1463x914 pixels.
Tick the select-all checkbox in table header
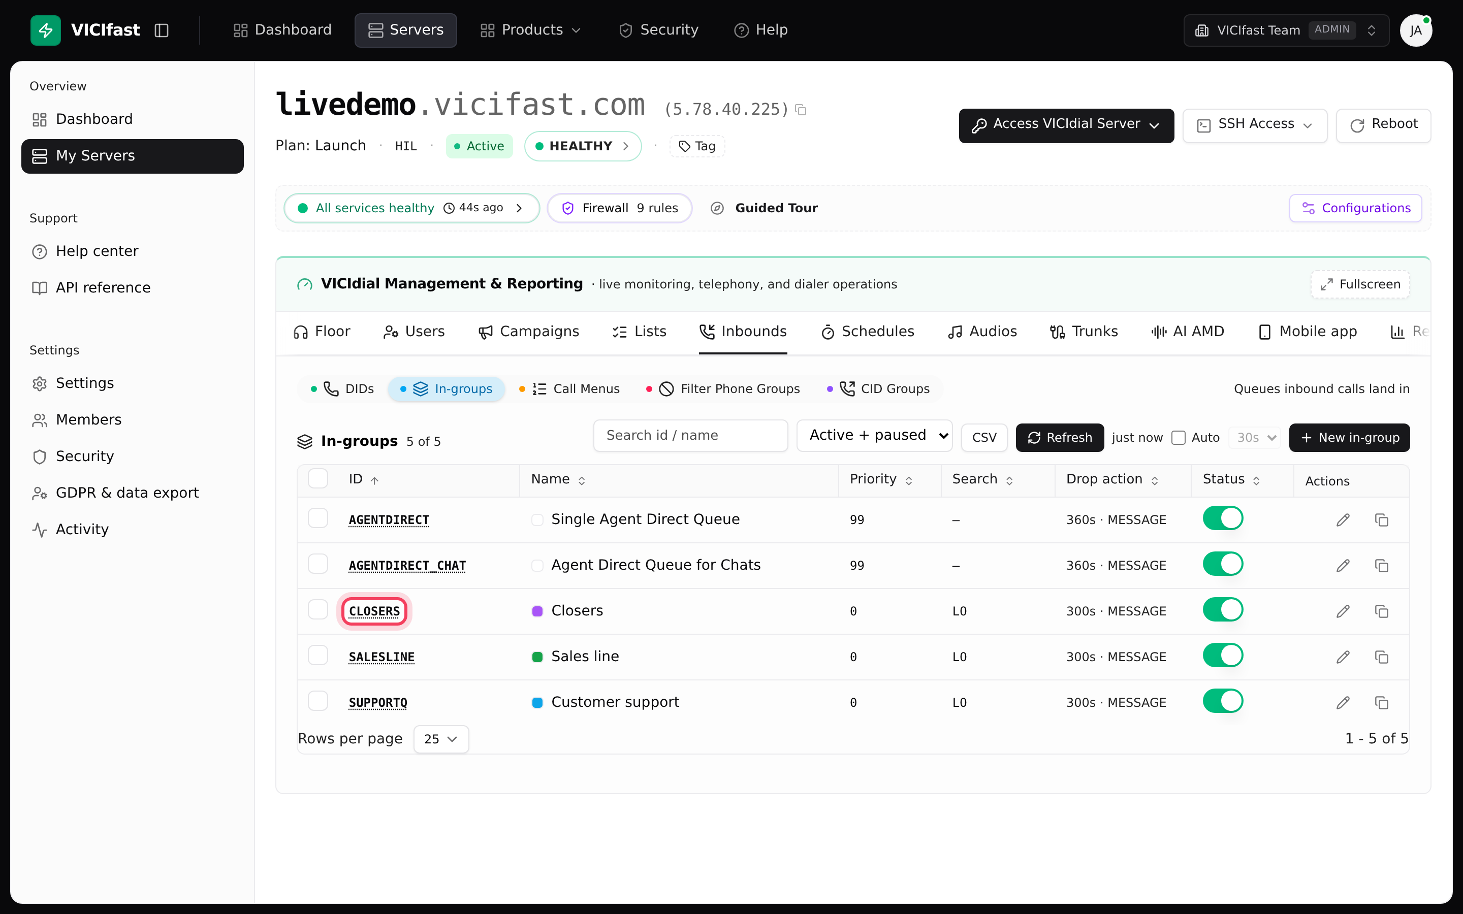pos(318,478)
